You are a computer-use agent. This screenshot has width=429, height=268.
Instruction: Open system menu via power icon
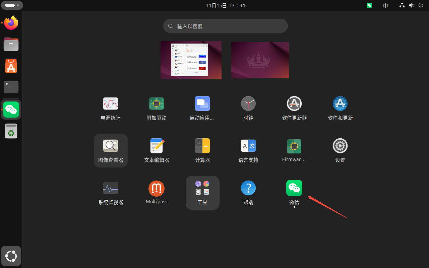tap(421, 5)
